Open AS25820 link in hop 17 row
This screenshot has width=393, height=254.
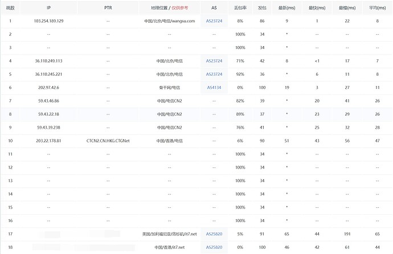[214, 234]
